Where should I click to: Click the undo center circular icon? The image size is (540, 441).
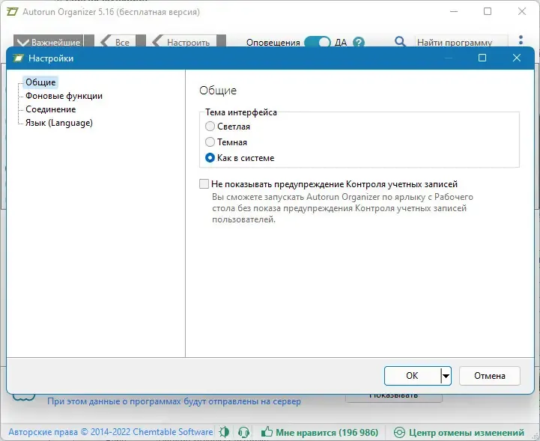399,433
